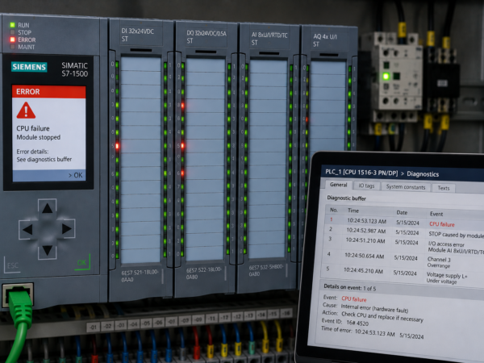This screenshot has height=363, width=484.
Task: Click the DQ 32x24VDC/0.5A ST module label
Action: tap(207, 37)
